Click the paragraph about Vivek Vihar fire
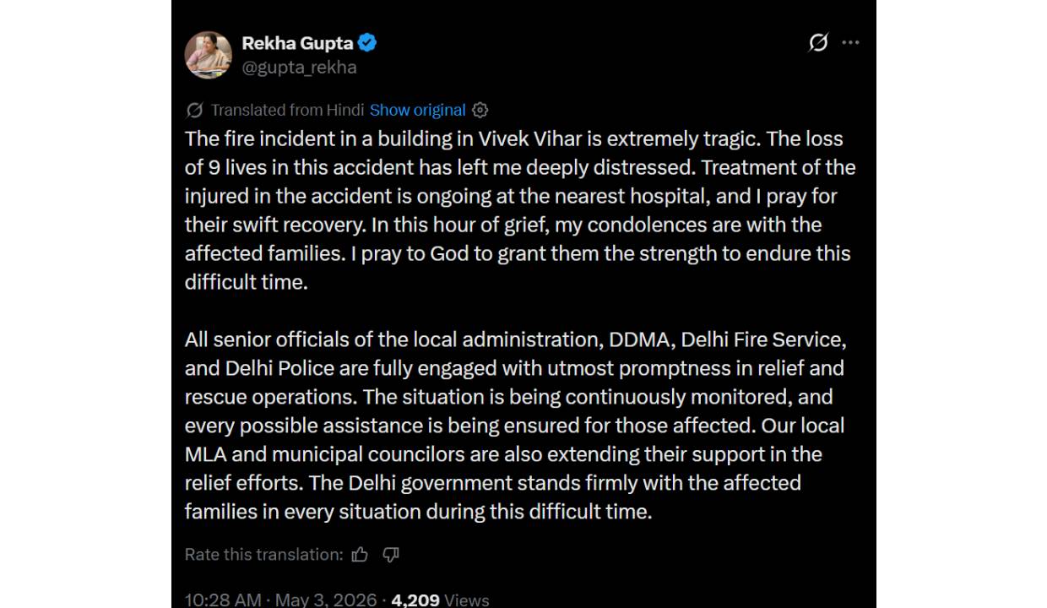Image resolution: width=1047 pixels, height=608 pixels. click(520, 210)
